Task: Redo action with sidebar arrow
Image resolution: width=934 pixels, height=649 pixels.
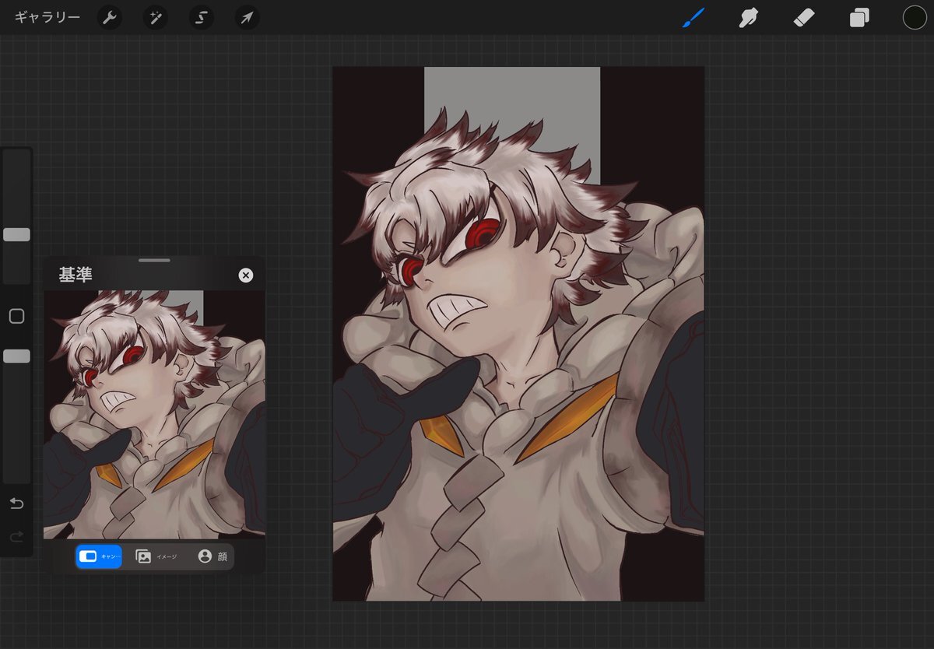Action: tap(16, 537)
